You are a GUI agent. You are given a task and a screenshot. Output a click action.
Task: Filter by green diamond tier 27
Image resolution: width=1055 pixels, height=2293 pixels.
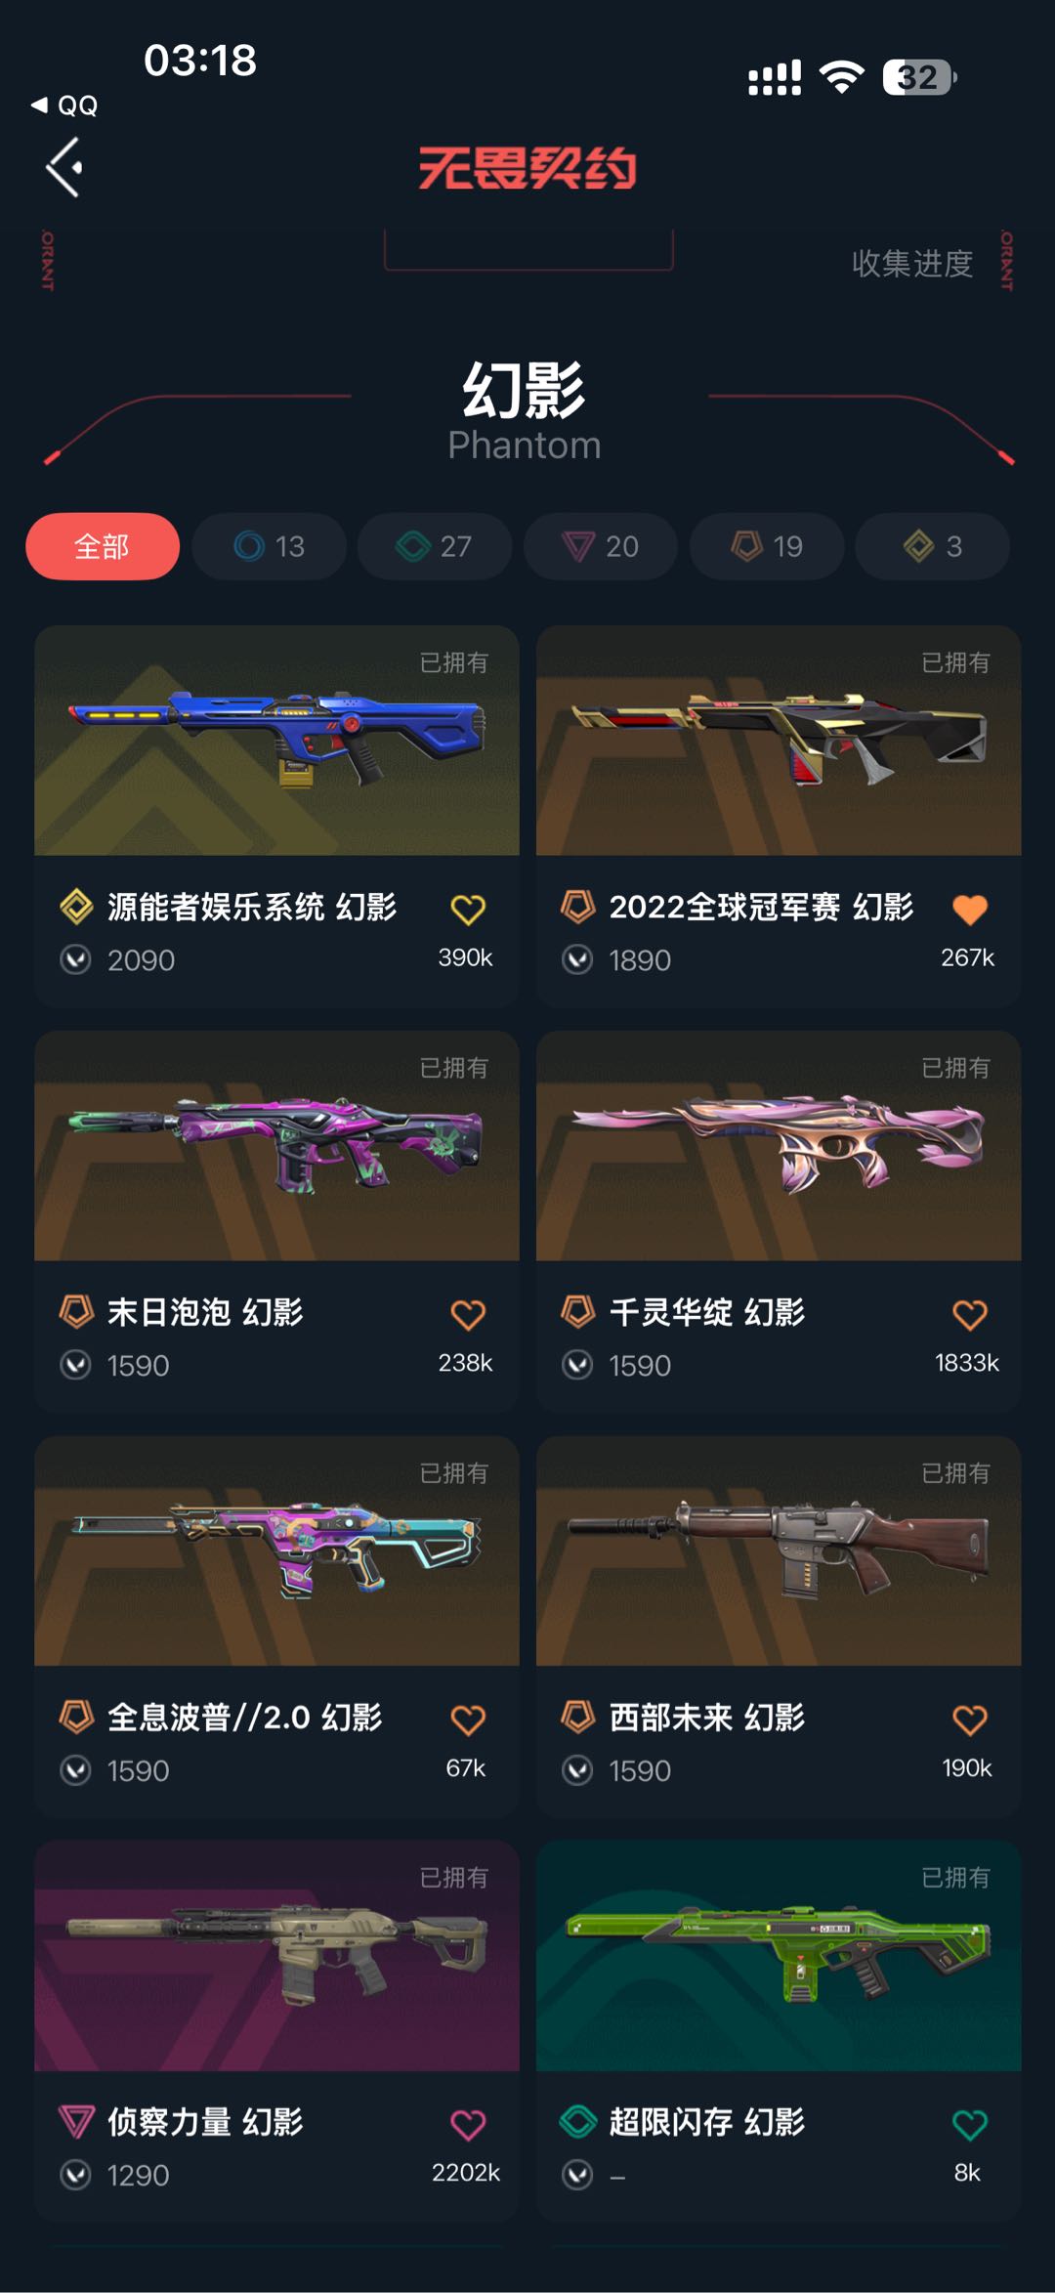click(x=435, y=546)
